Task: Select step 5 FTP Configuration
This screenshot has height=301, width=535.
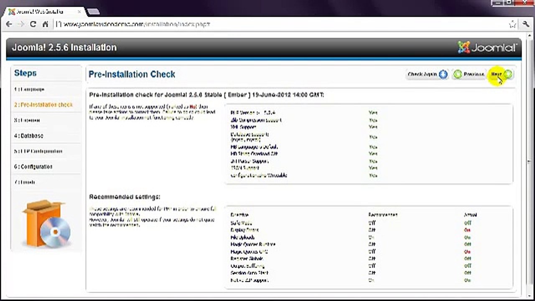Action: (x=38, y=151)
